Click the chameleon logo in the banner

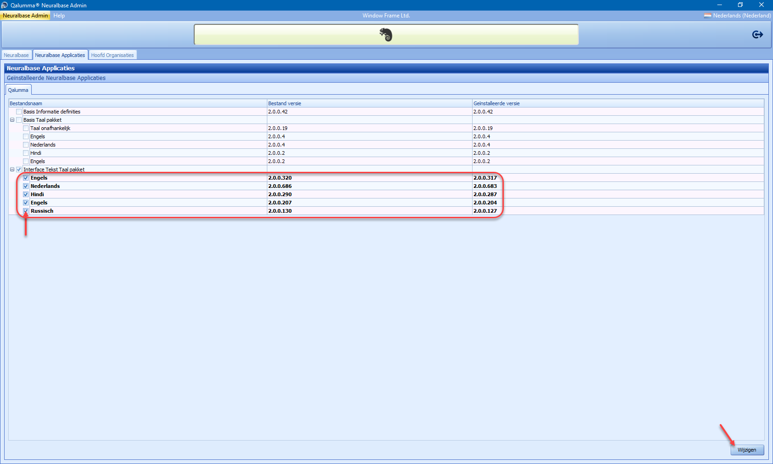386,34
